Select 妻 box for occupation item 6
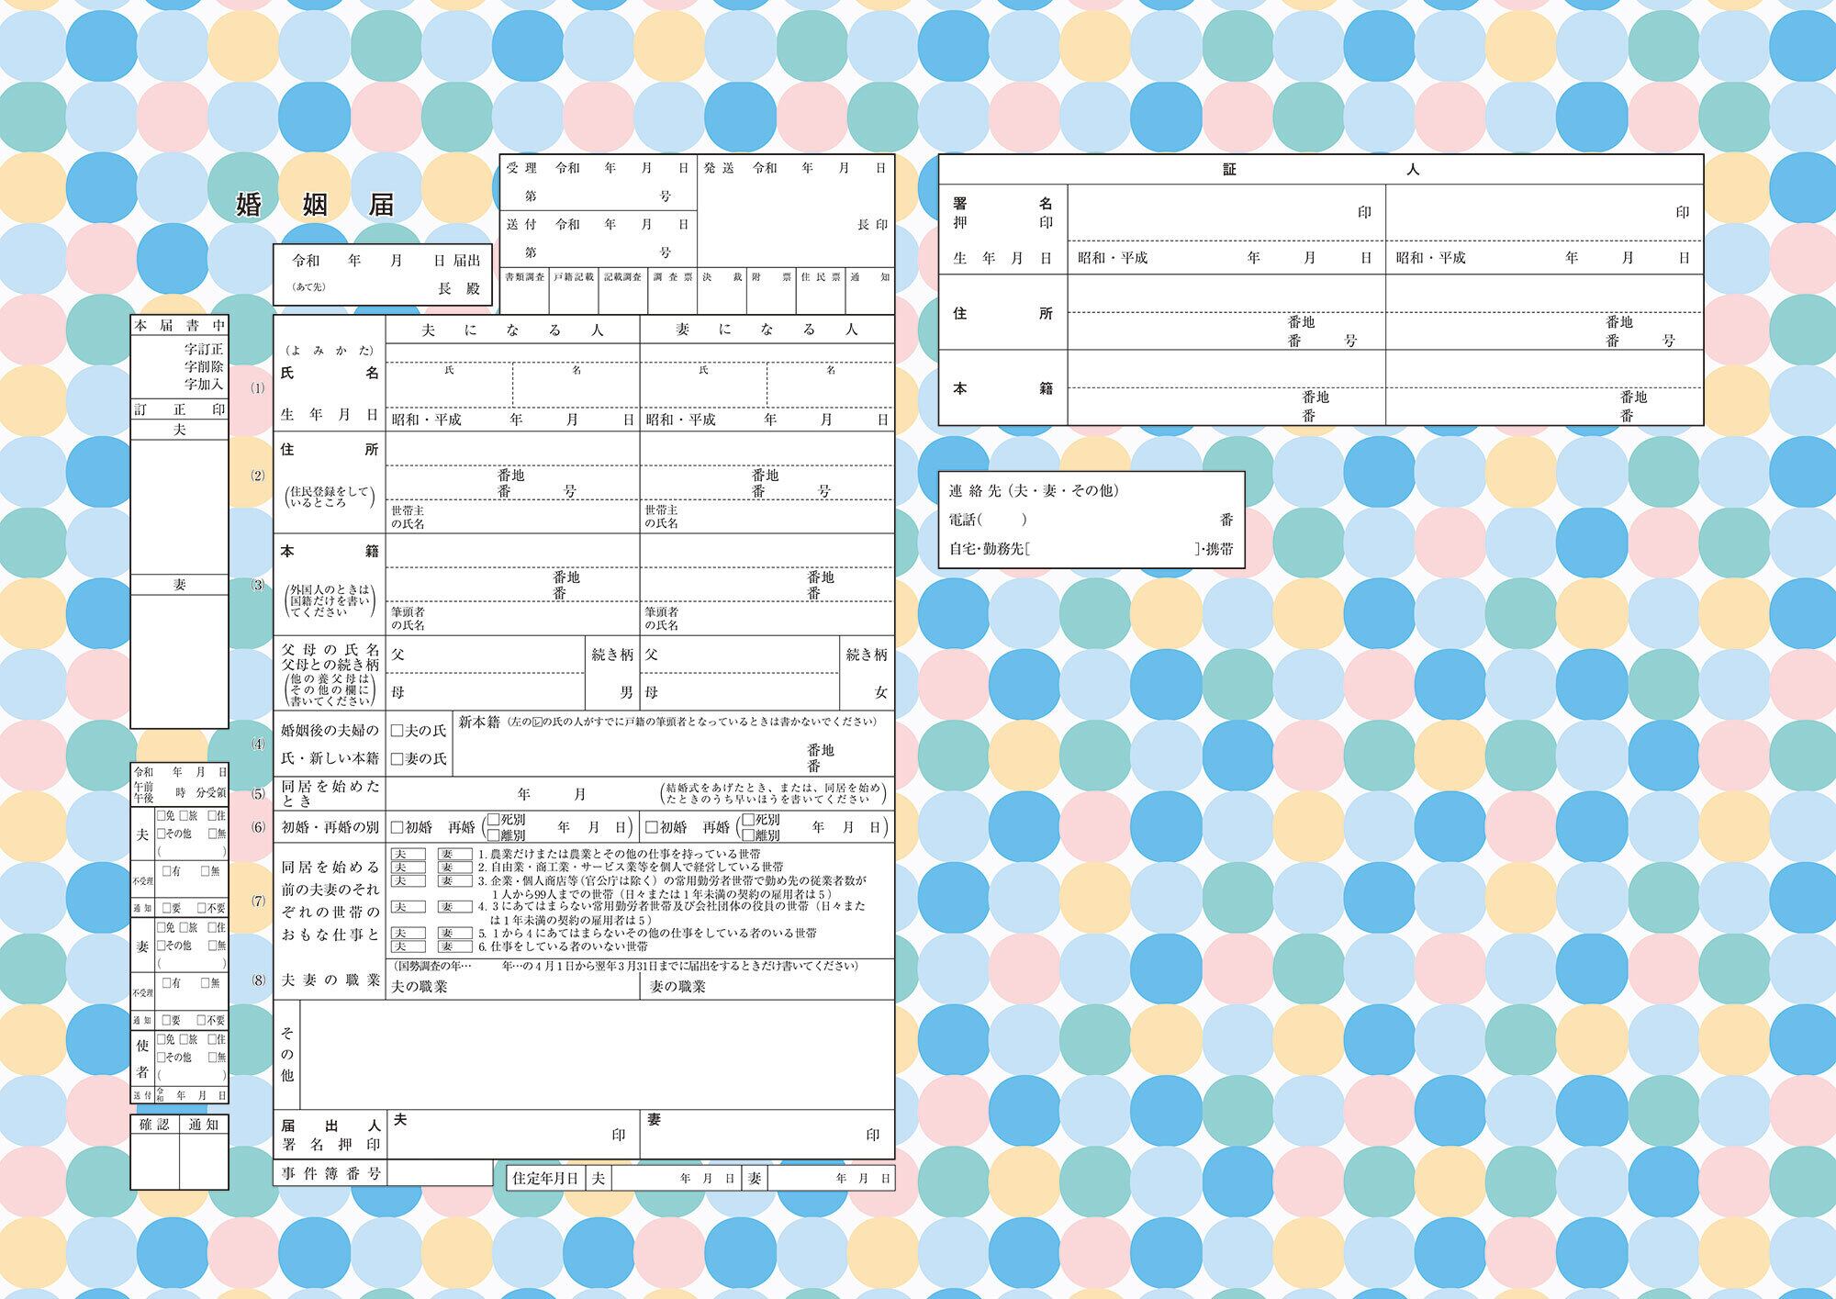This screenshot has height=1299, width=1836. [454, 946]
